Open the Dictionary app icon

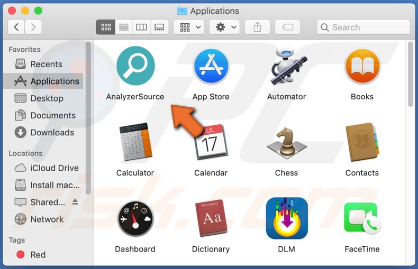click(x=211, y=218)
